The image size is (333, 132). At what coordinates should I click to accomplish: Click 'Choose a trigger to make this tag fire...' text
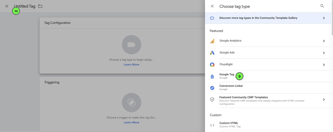click(x=131, y=117)
